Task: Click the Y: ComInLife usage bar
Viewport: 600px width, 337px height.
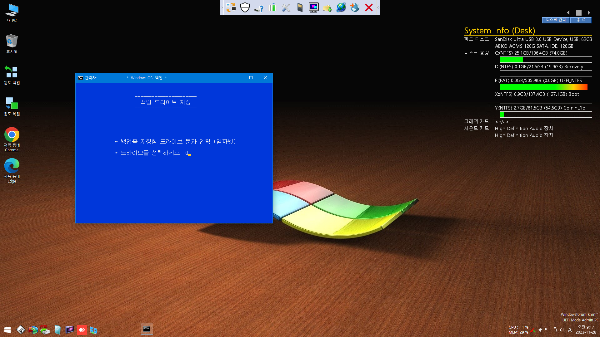Action: [546, 115]
